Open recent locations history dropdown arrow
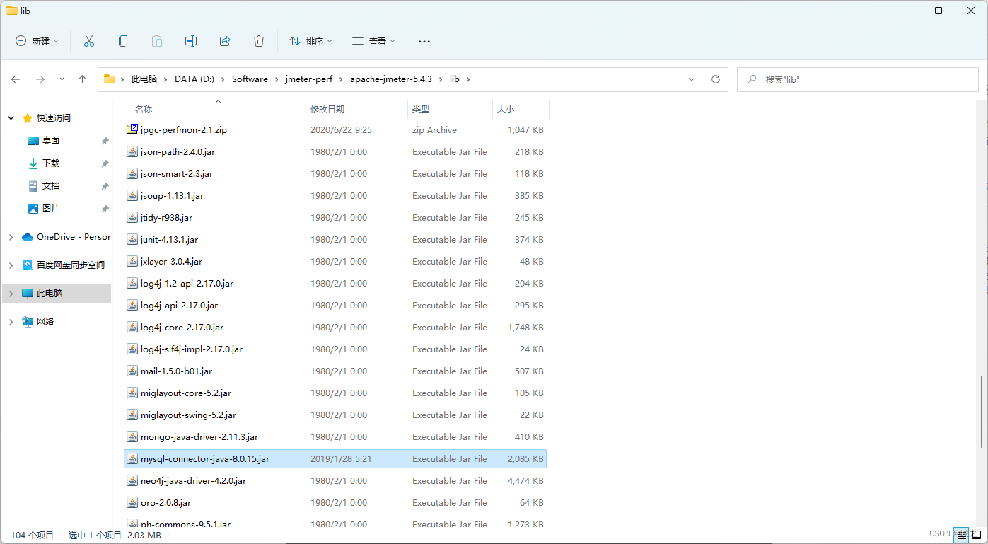Viewport: 988px width, 544px height. tap(62, 79)
